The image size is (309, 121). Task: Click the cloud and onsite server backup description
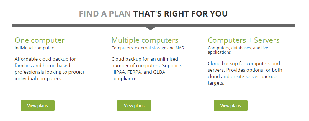[245, 73]
